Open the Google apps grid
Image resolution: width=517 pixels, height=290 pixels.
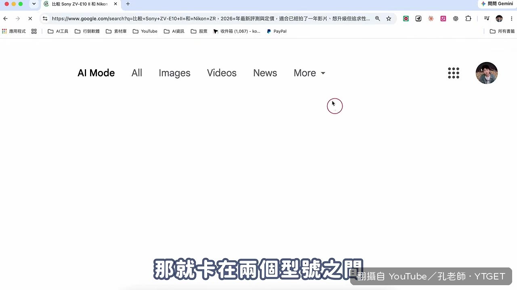point(454,73)
